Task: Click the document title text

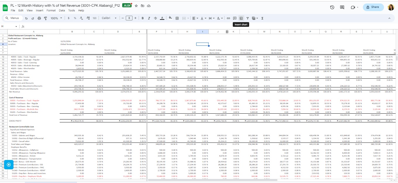Action: 65,6
